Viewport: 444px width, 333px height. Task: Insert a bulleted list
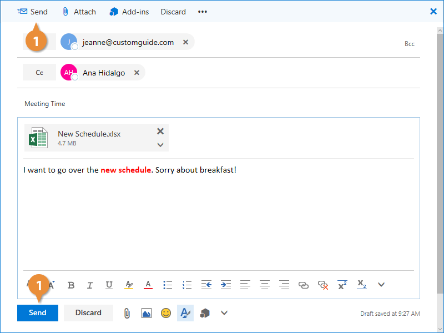168,285
